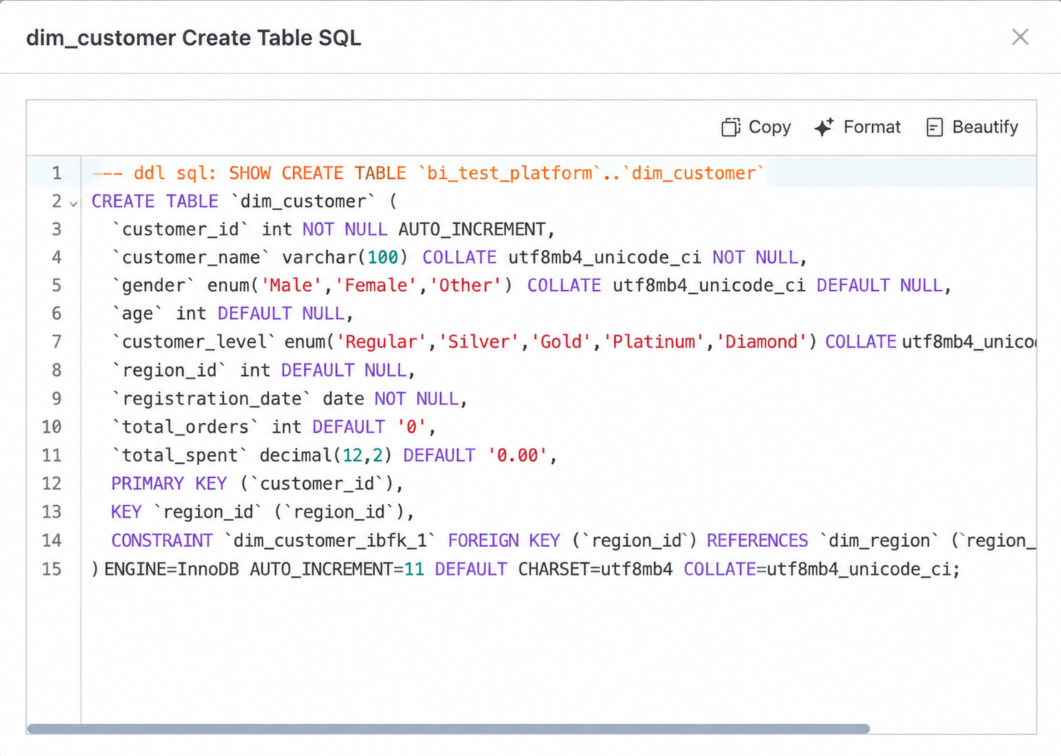
Task: Click the Copy button label
Action: pos(770,127)
